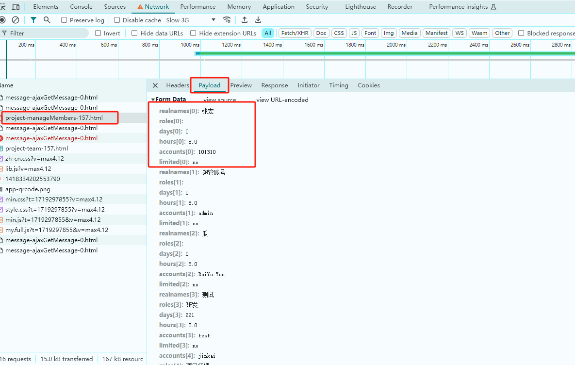Open the Console panel tab
The width and height of the screenshot is (575, 365).
(81, 7)
